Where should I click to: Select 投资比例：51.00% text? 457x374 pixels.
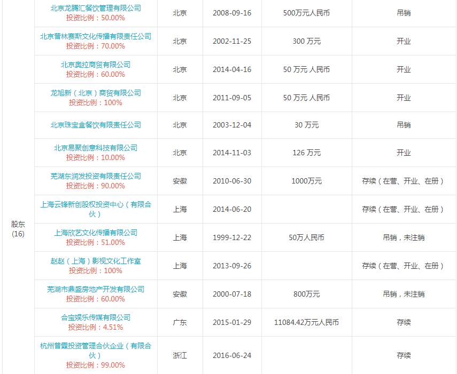(96, 242)
